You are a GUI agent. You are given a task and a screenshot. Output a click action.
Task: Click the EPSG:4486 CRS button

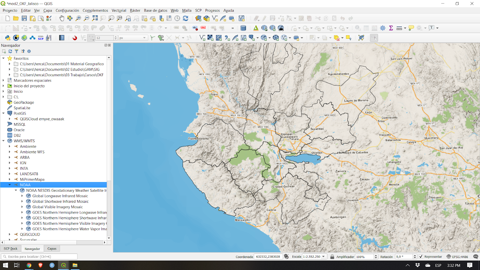(x=457, y=256)
